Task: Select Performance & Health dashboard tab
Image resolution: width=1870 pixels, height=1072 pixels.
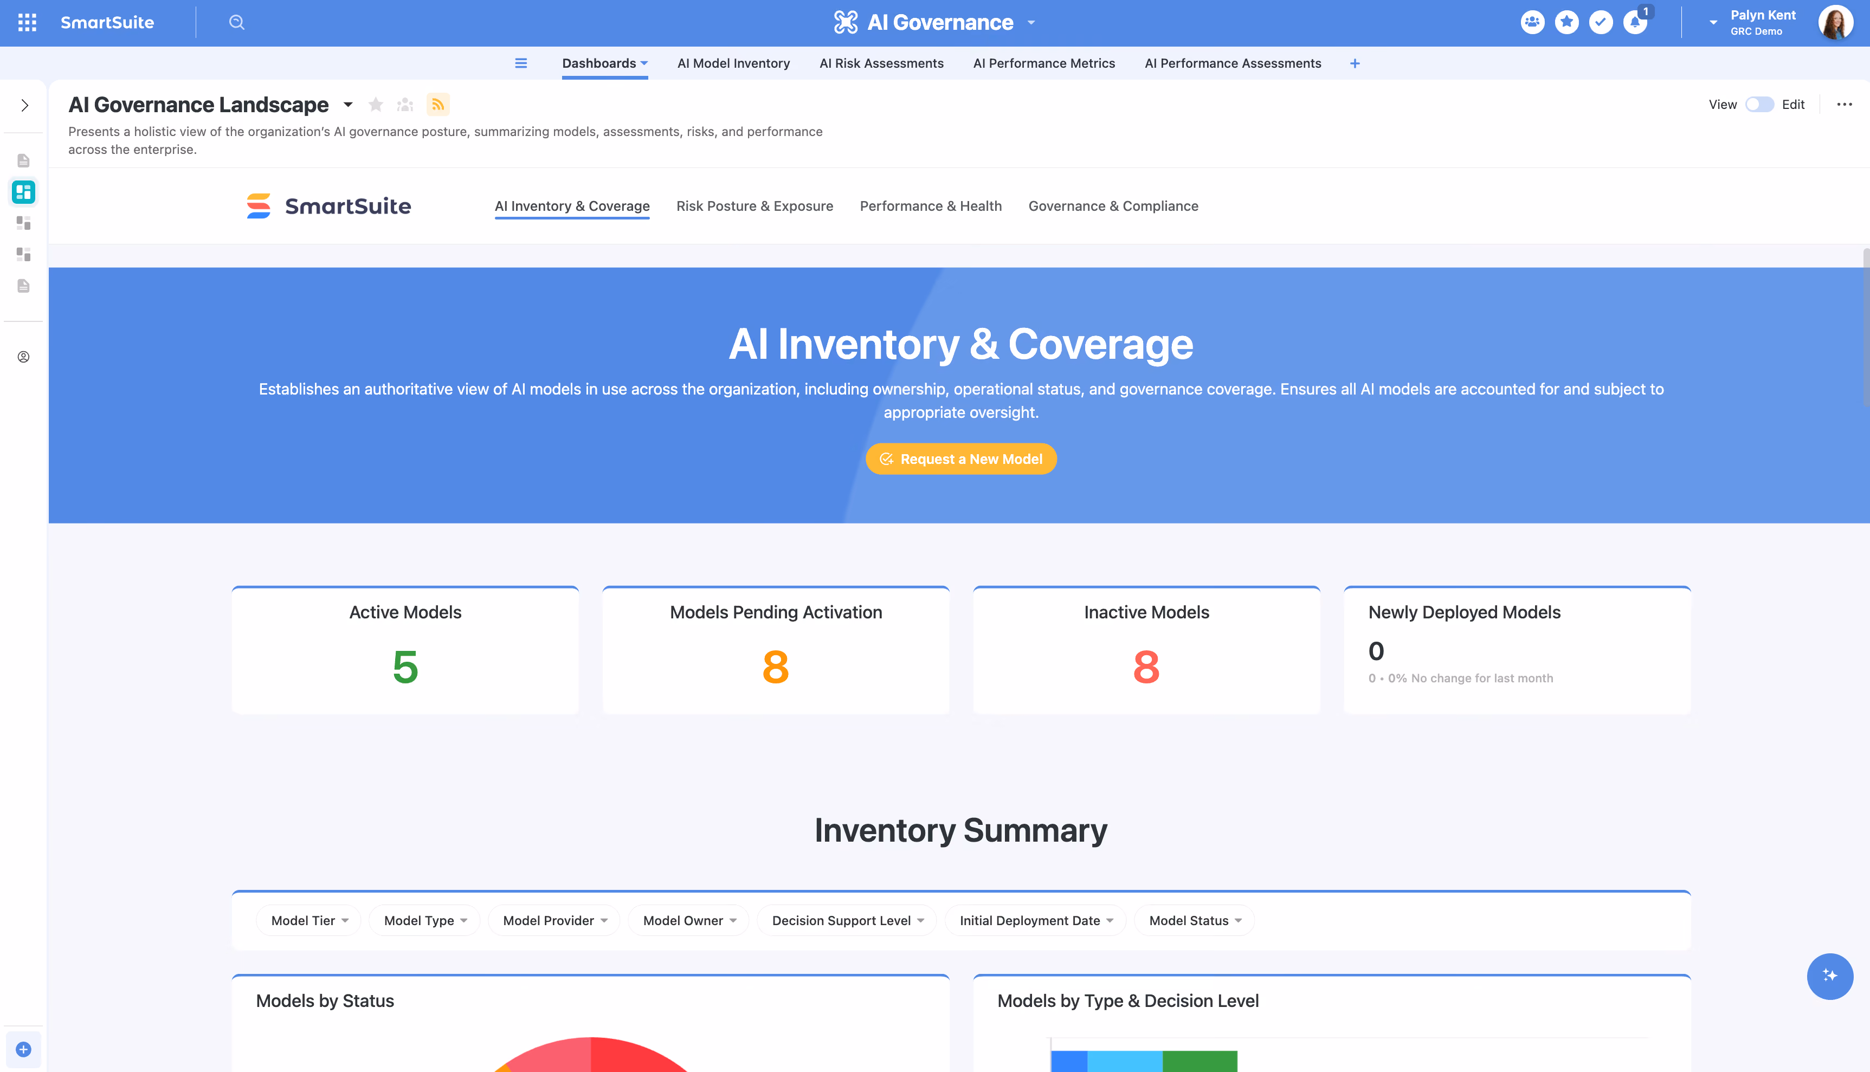Action: 931,206
